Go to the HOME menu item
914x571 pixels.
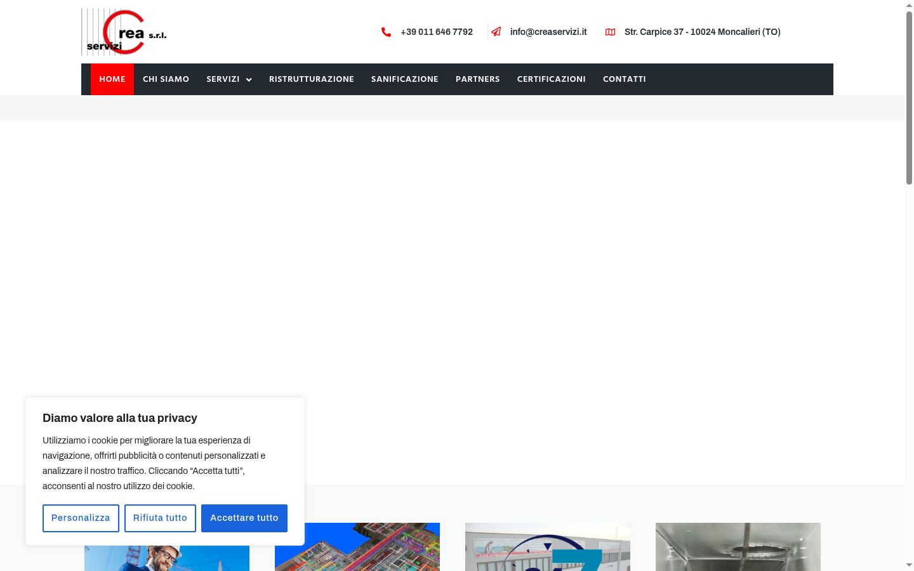click(x=112, y=79)
